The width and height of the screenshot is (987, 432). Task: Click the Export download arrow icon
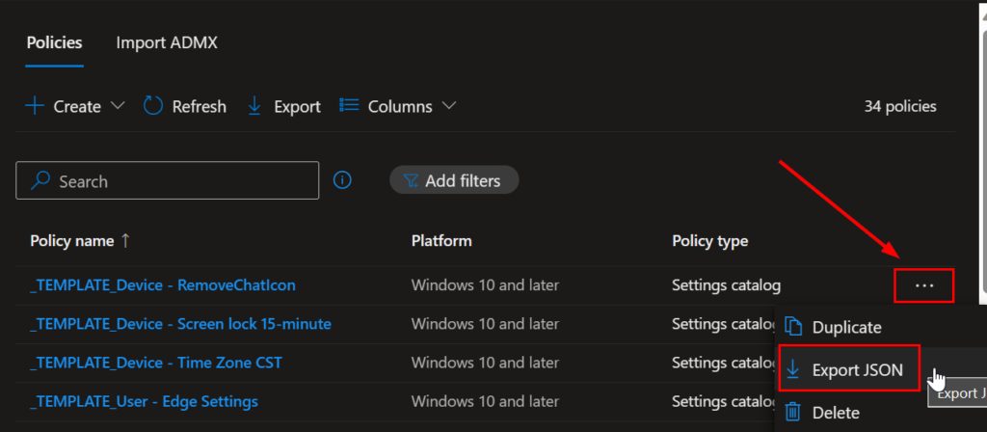[x=254, y=106]
